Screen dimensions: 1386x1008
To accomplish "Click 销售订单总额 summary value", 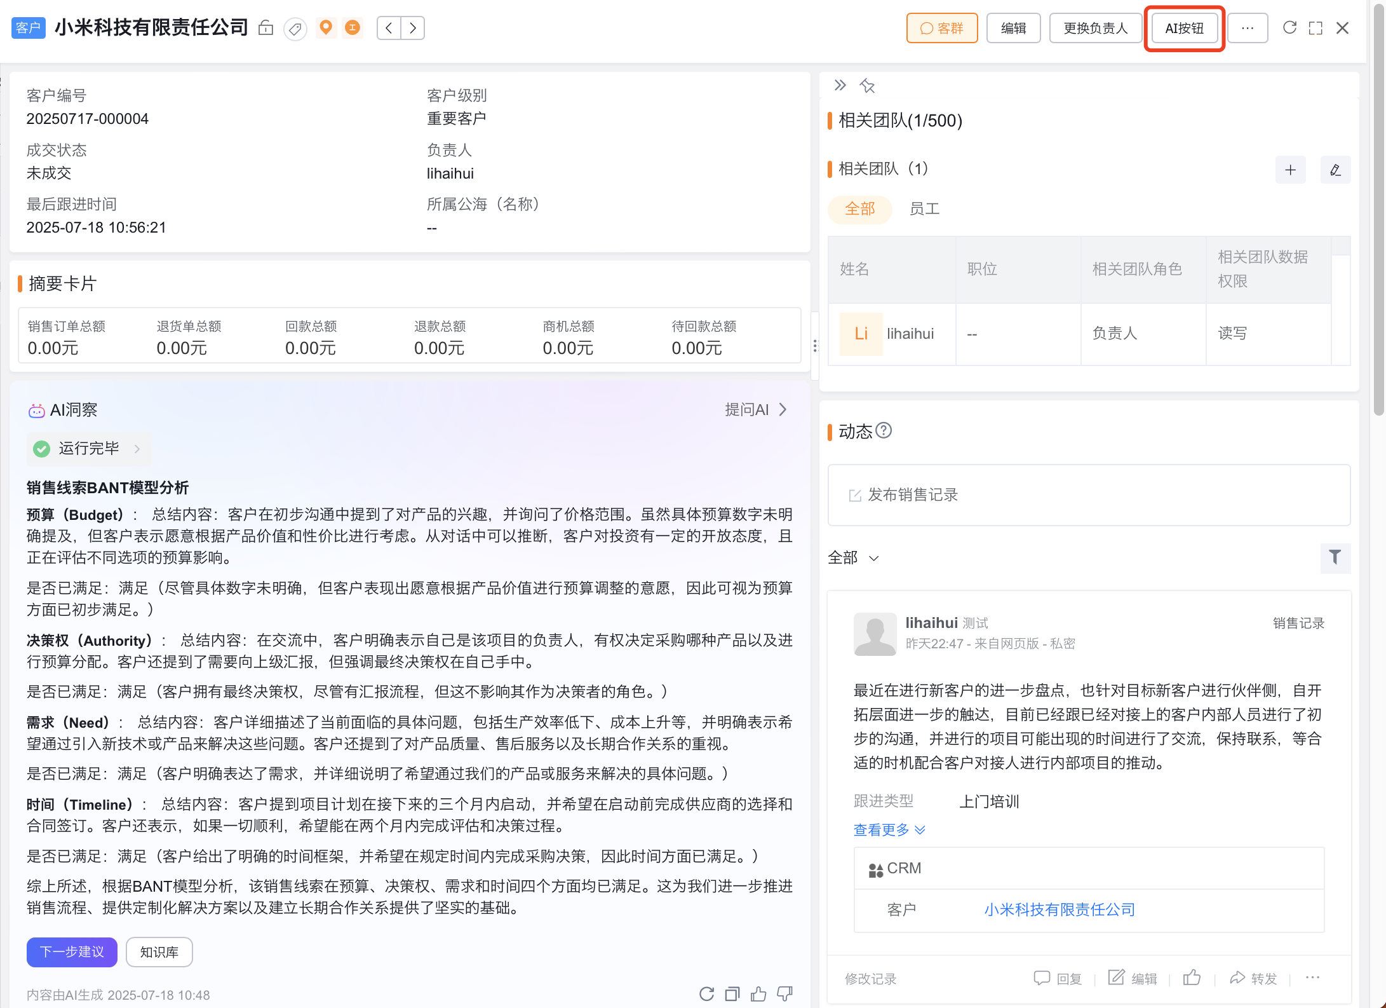I will (53, 348).
